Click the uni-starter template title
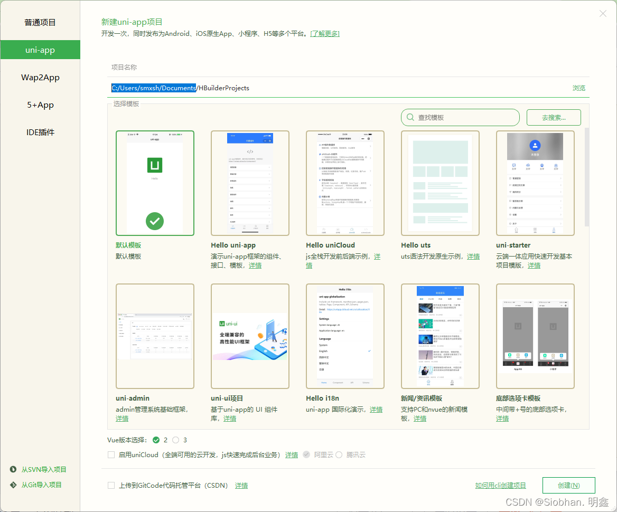 [x=513, y=245]
